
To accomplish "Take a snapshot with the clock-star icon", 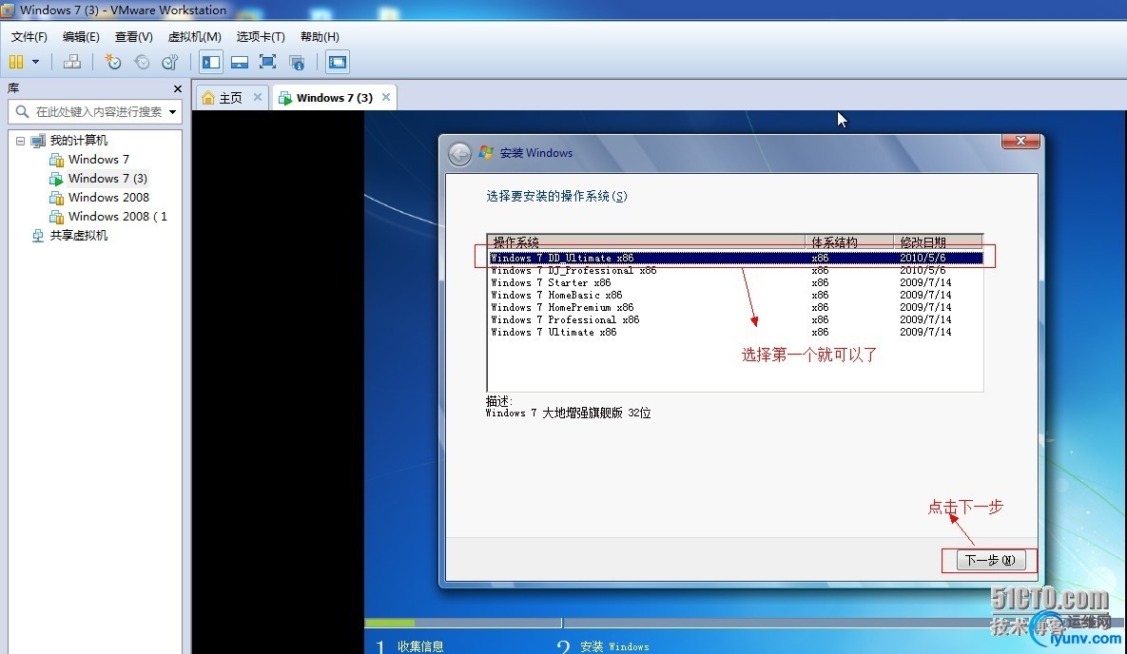I will 113,62.
